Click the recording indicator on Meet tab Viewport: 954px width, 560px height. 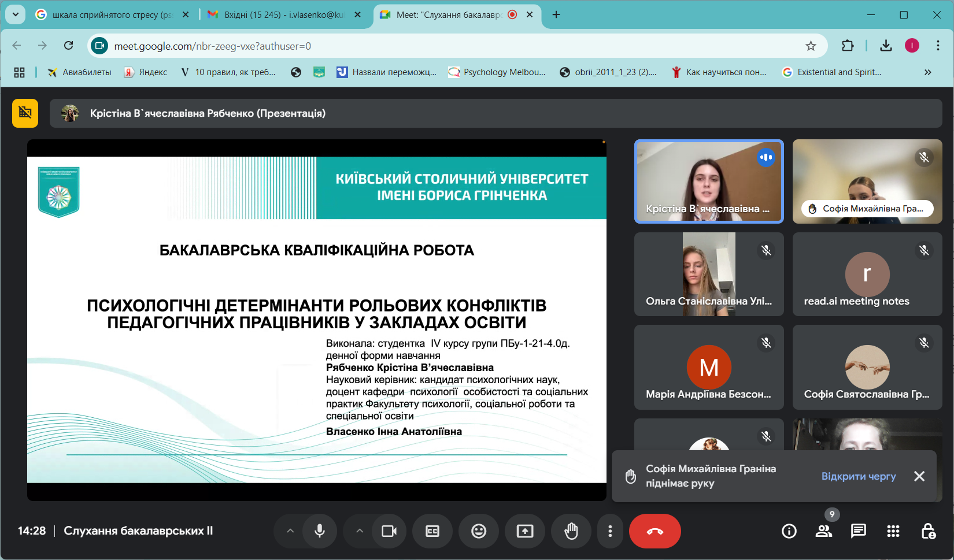pos(512,14)
